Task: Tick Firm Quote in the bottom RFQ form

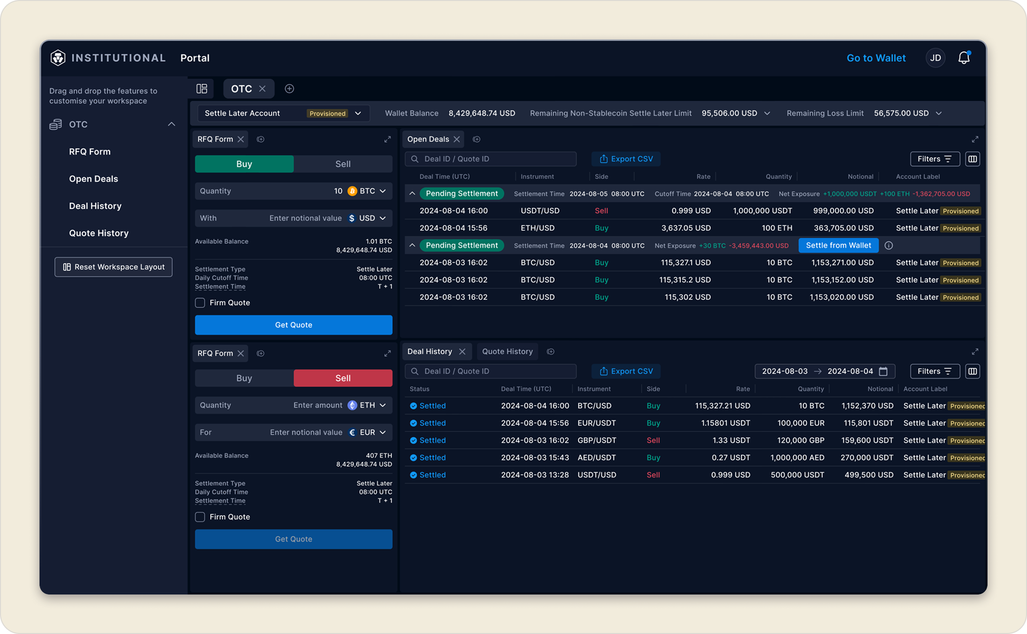Action: coord(200,517)
